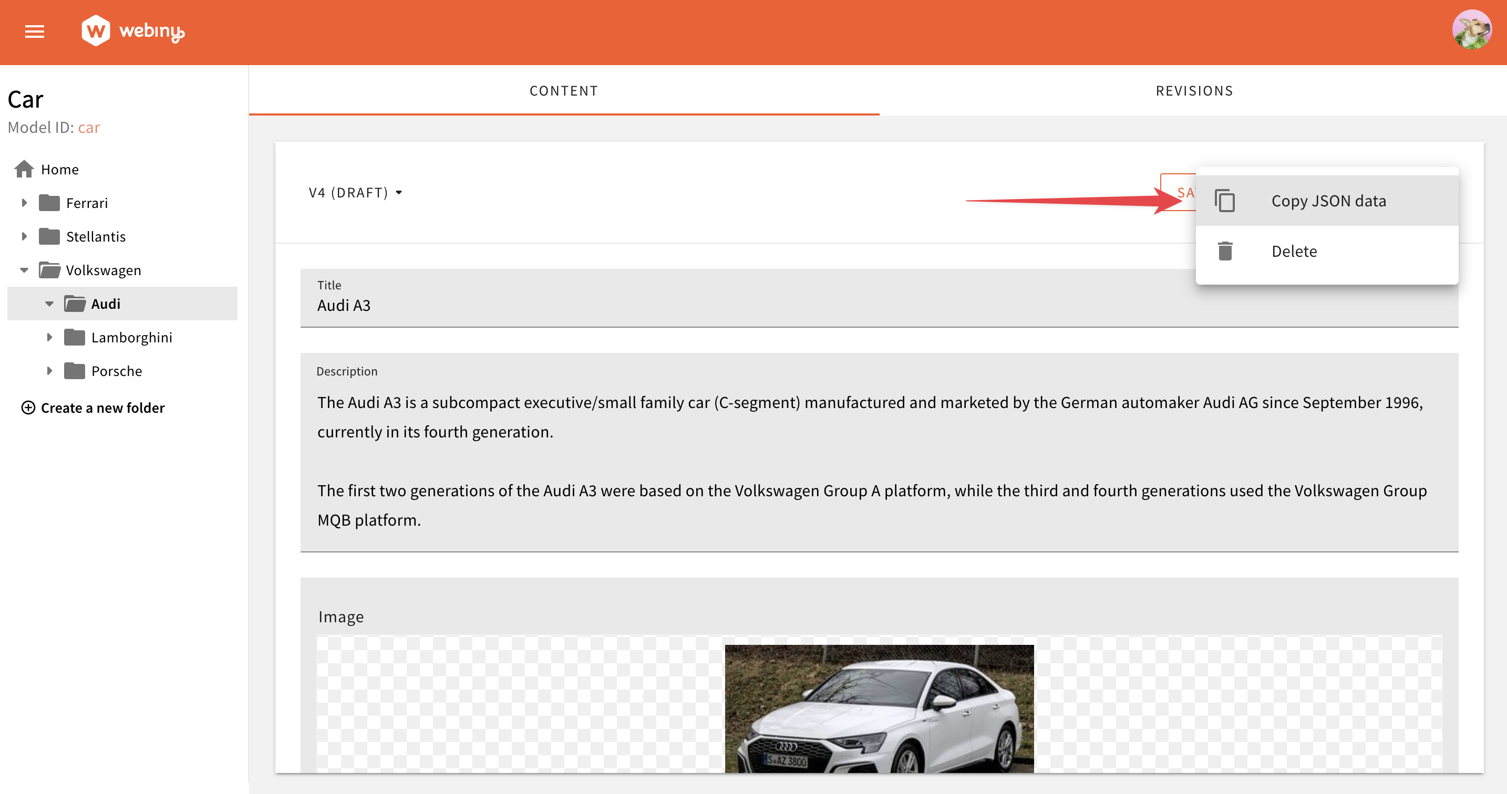Image resolution: width=1507 pixels, height=794 pixels.
Task: Click the Home house icon
Action: coord(24,169)
